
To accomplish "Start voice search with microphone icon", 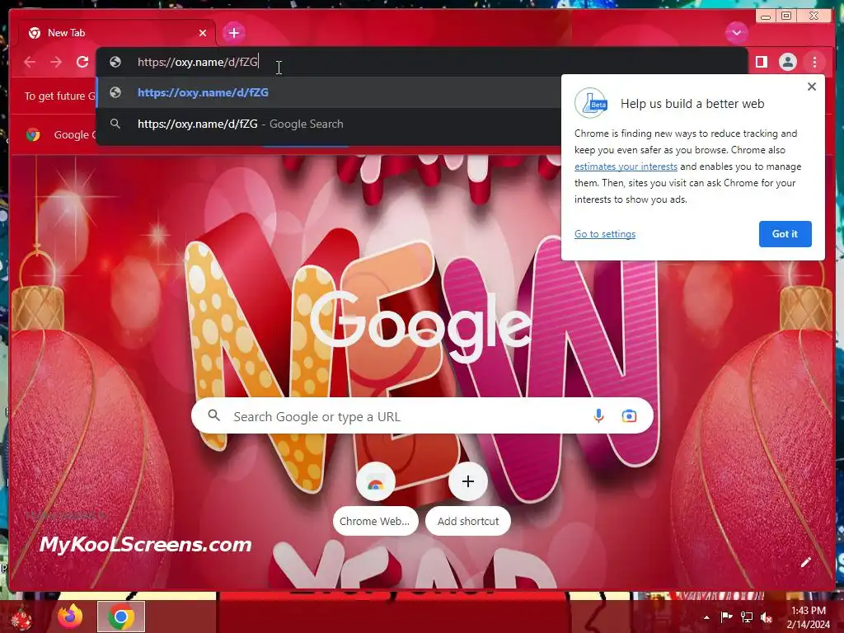I will [598, 416].
